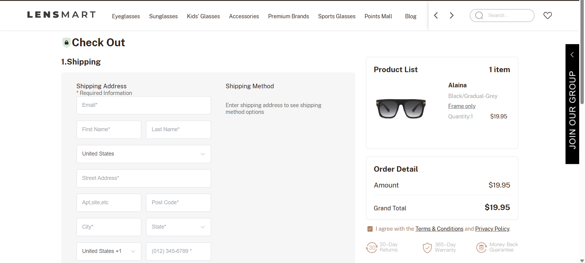585x263 pixels.
Task: Click the 30-Day Returns icon
Action: coord(372,247)
